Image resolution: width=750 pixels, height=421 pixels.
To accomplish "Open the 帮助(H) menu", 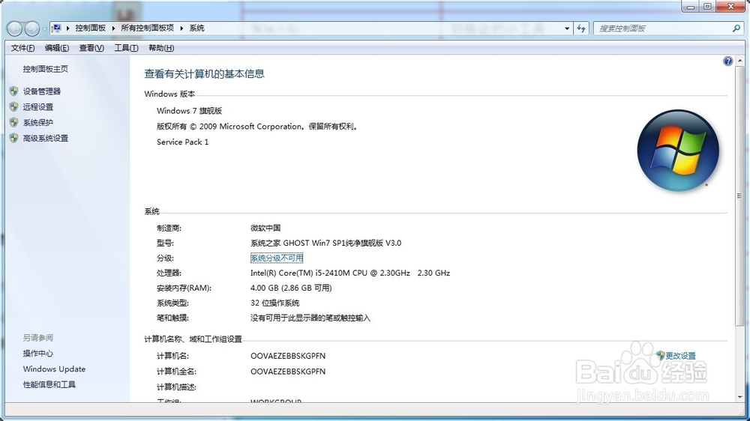I will click(161, 48).
